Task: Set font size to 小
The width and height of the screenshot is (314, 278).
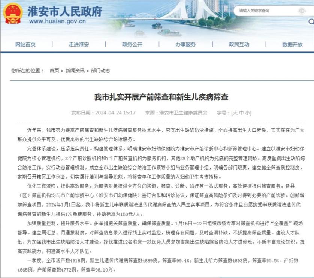Action: (248, 113)
